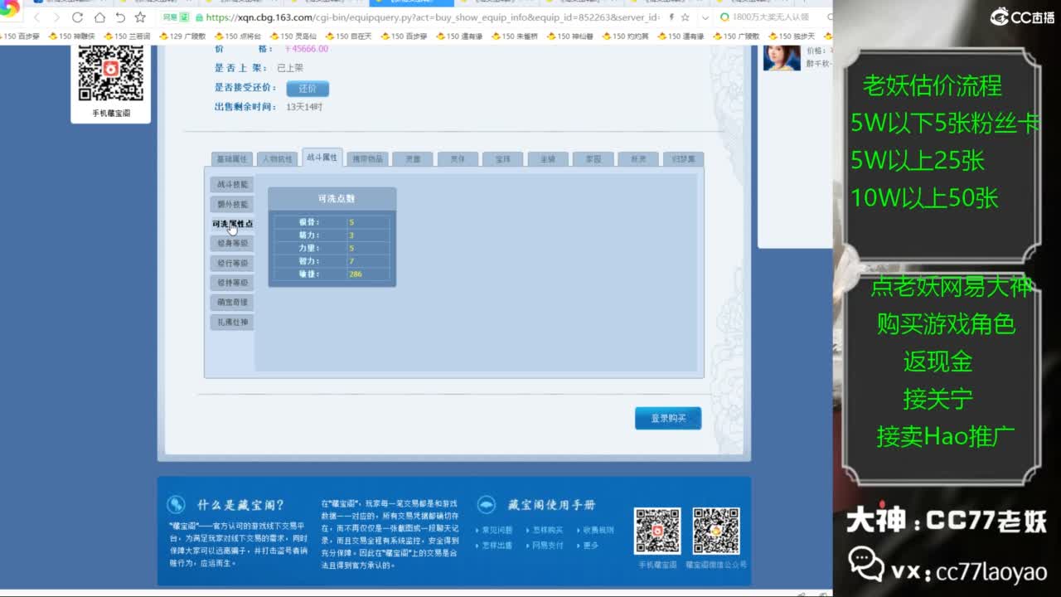
Task: Click the 登录购买 button
Action: (668, 418)
